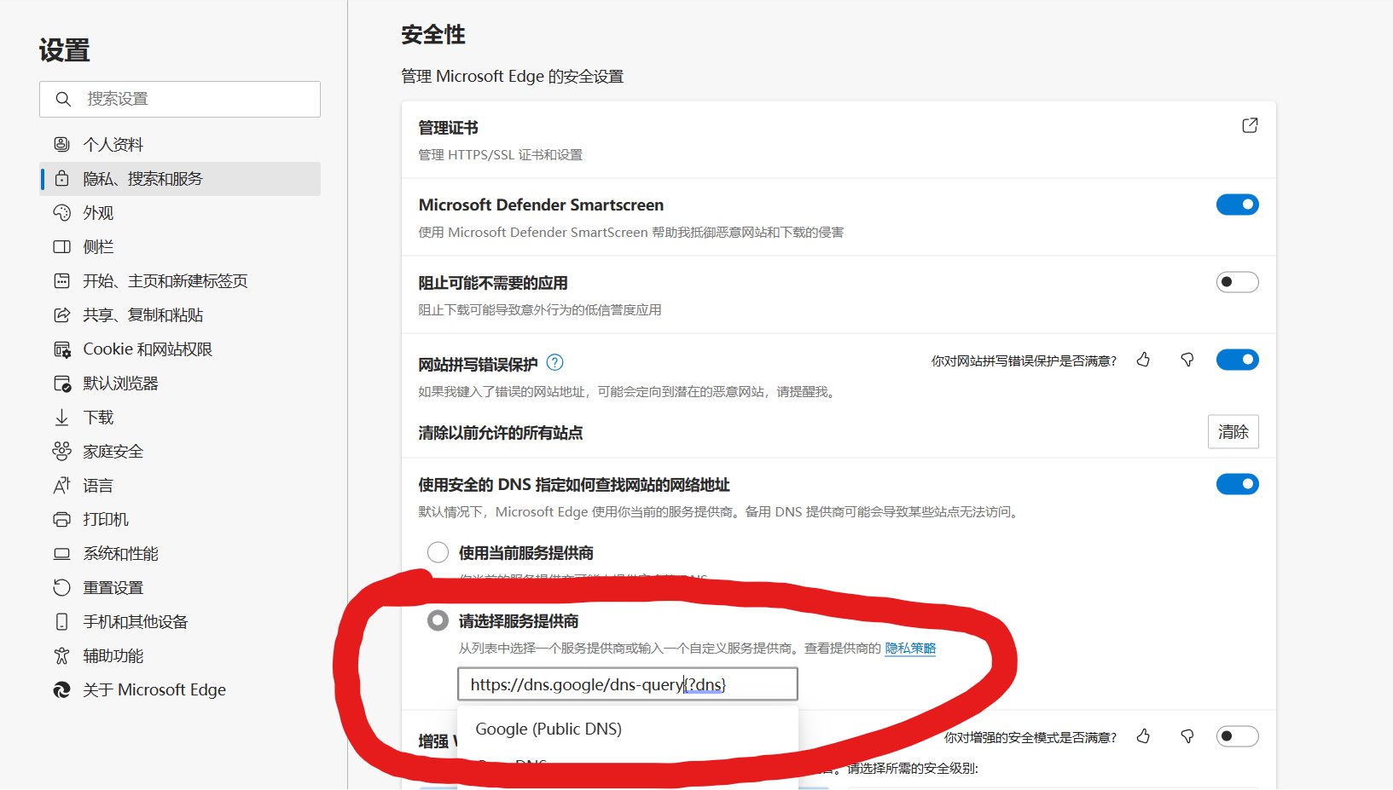Click the Downloads (下载) arrow icon
The height and width of the screenshot is (790, 1393).
(61, 417)
